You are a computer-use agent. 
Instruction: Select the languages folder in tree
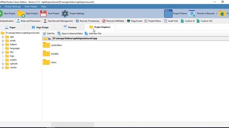pyautogui.click(x=13, y=48)
